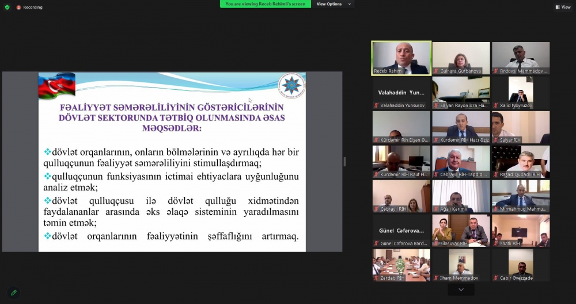Image resolution: width=576 pixels, height=304 pixels.
Task: Click the large 'Vəlahəddin Yun...' name text
Action: point(401,93)
